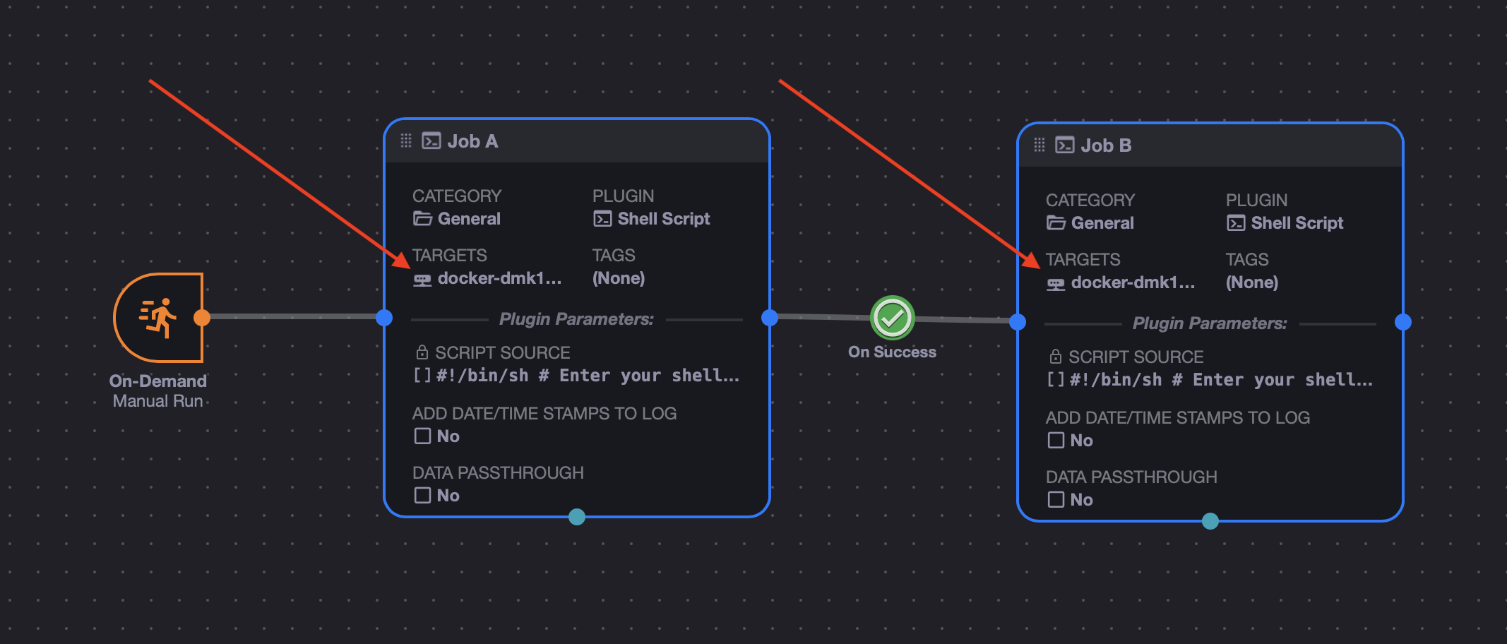
Task: Click Job A left input pole
Action: pyautogui.click(x=384, y=318)
